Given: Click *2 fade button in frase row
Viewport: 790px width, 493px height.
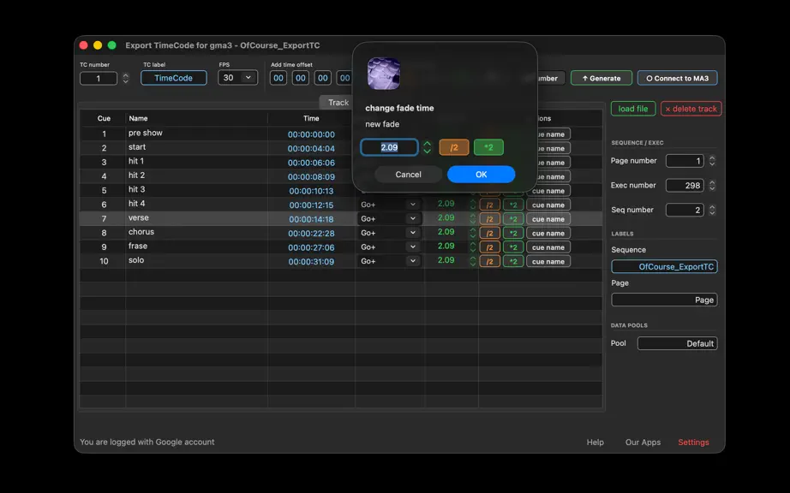Looking at the screenshot, I should (513, 247).
